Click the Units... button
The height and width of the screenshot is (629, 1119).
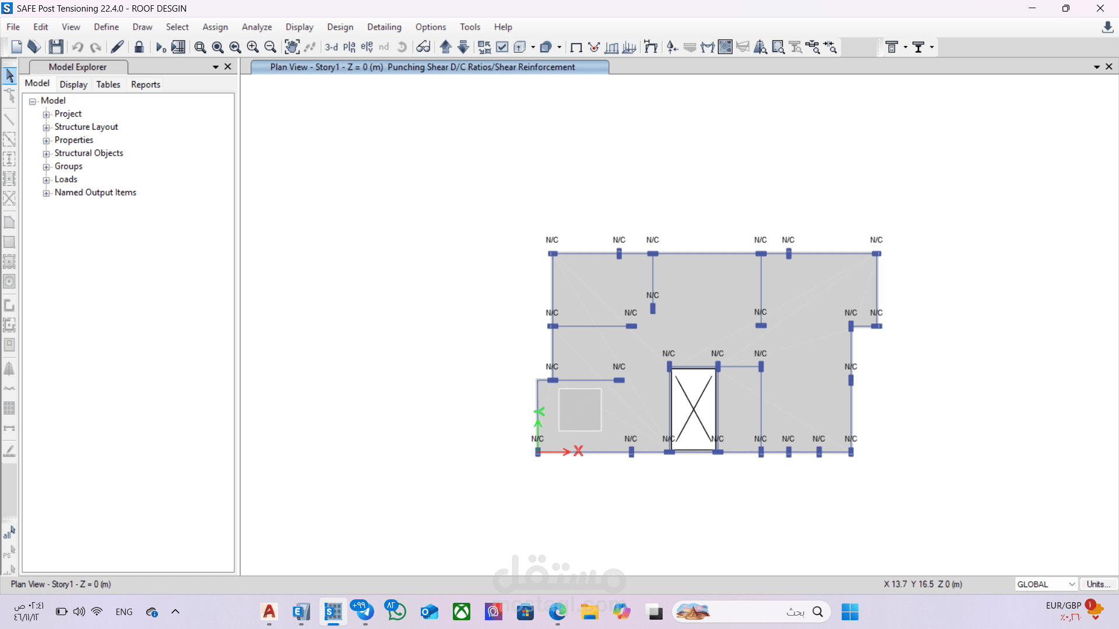click(1099, 584)
